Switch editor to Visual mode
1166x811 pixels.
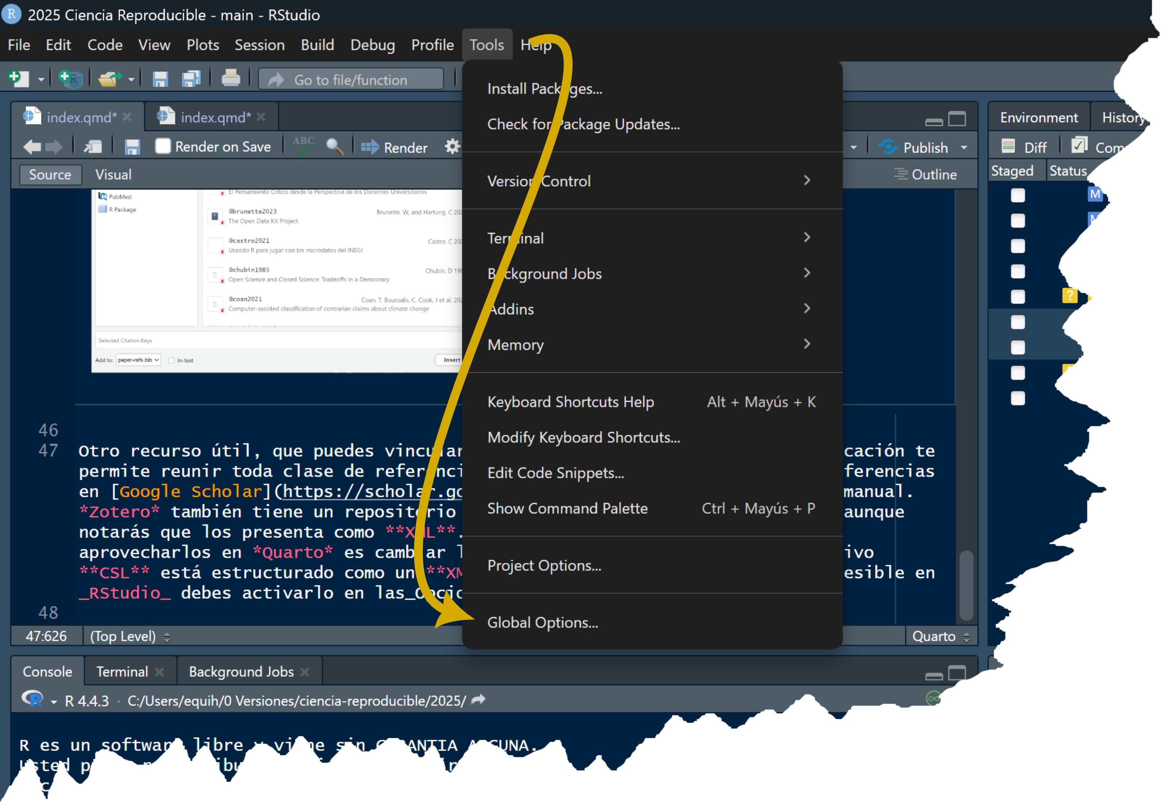click(x=113, y=175)
